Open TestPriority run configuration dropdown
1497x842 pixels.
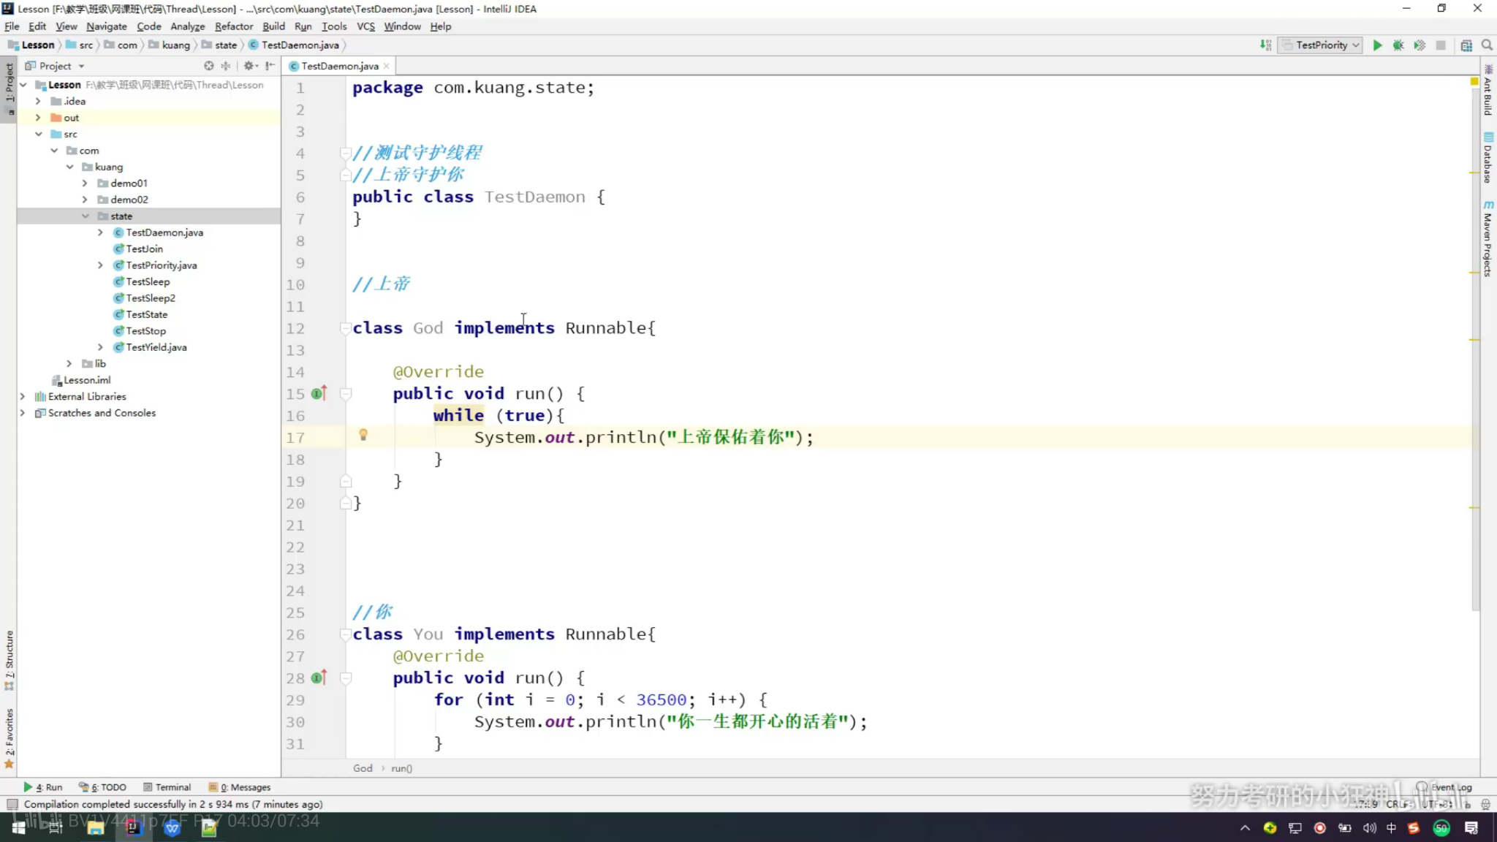(1321, 45)
